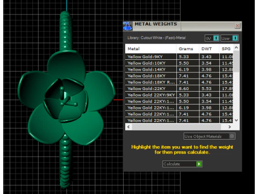Sort by the Metal column header
The image size is (258, 194).
pos(150,48)
